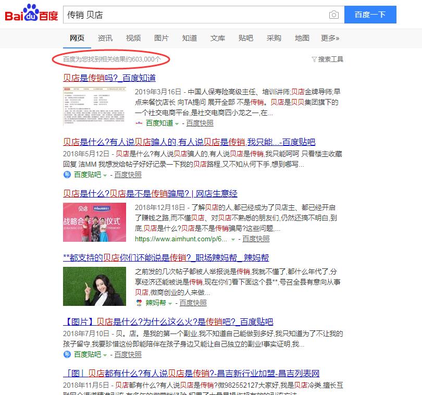Click the 辣妈帮 favicon icon

139,303
